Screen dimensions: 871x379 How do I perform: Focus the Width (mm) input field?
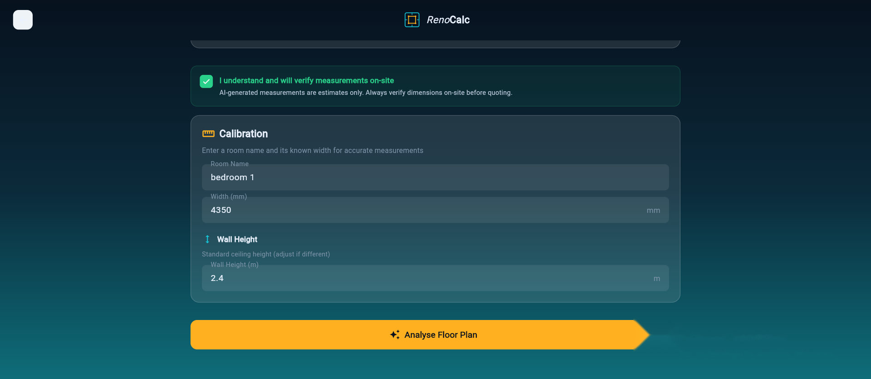(435, 210)
